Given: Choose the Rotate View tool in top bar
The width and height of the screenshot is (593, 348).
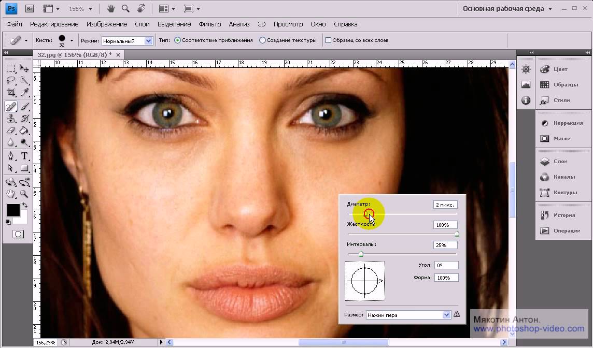Looking at the screenshot, I should 140,8.
